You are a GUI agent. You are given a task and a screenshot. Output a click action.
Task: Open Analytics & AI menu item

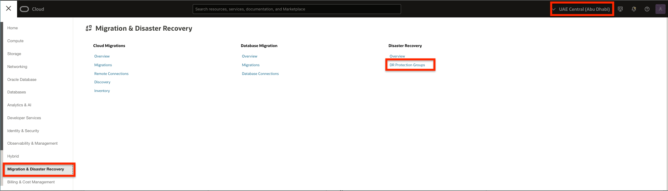(19, 105)
